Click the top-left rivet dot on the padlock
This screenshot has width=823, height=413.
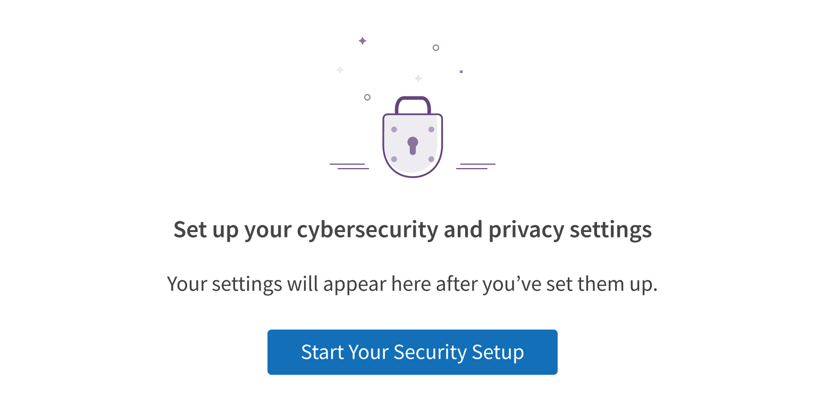[x=393, y=129]
